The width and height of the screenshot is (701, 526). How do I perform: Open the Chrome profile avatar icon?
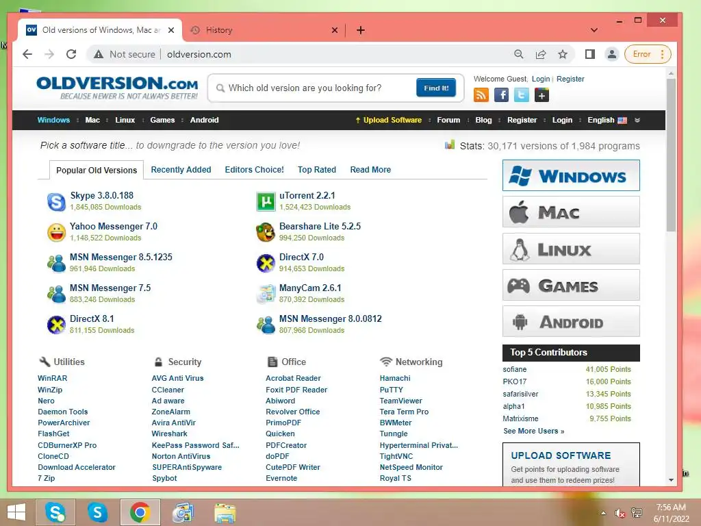(611, 54)
